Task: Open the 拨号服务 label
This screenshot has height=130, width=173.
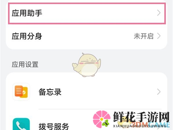Action: tap(54, 126)
